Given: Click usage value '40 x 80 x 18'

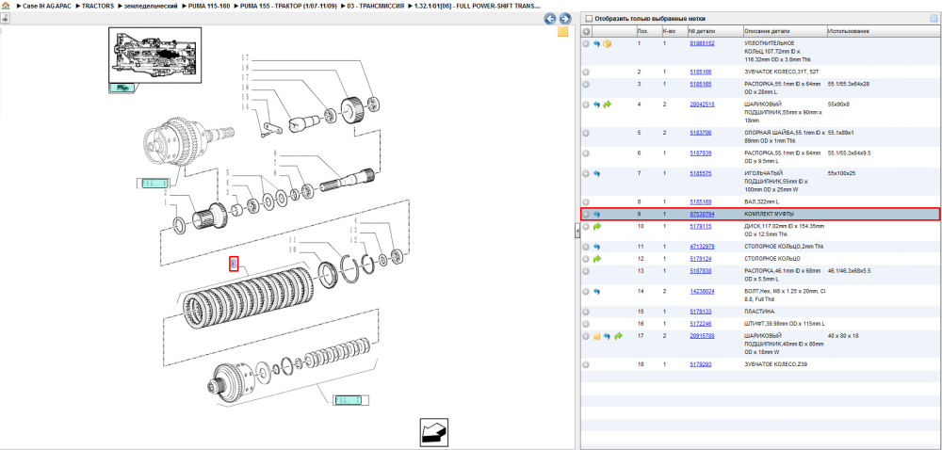Looking at the screenshot, I should tap(843, 336).
